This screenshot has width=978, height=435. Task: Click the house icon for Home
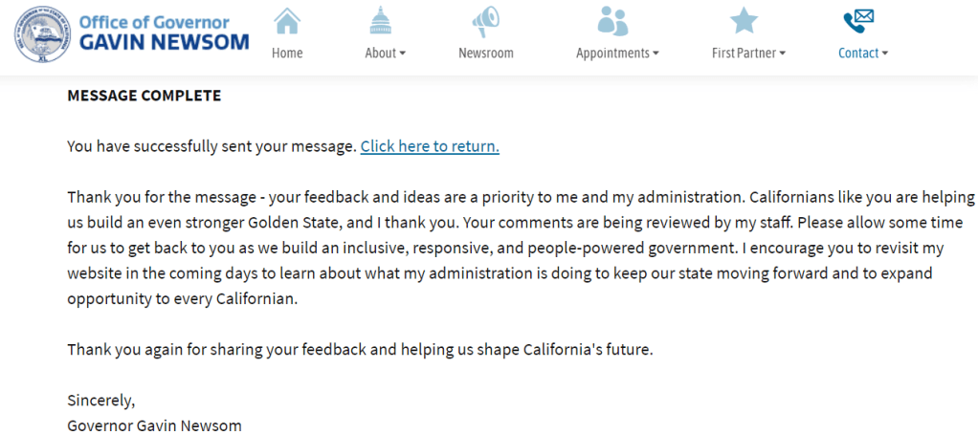tap(287, 20)
